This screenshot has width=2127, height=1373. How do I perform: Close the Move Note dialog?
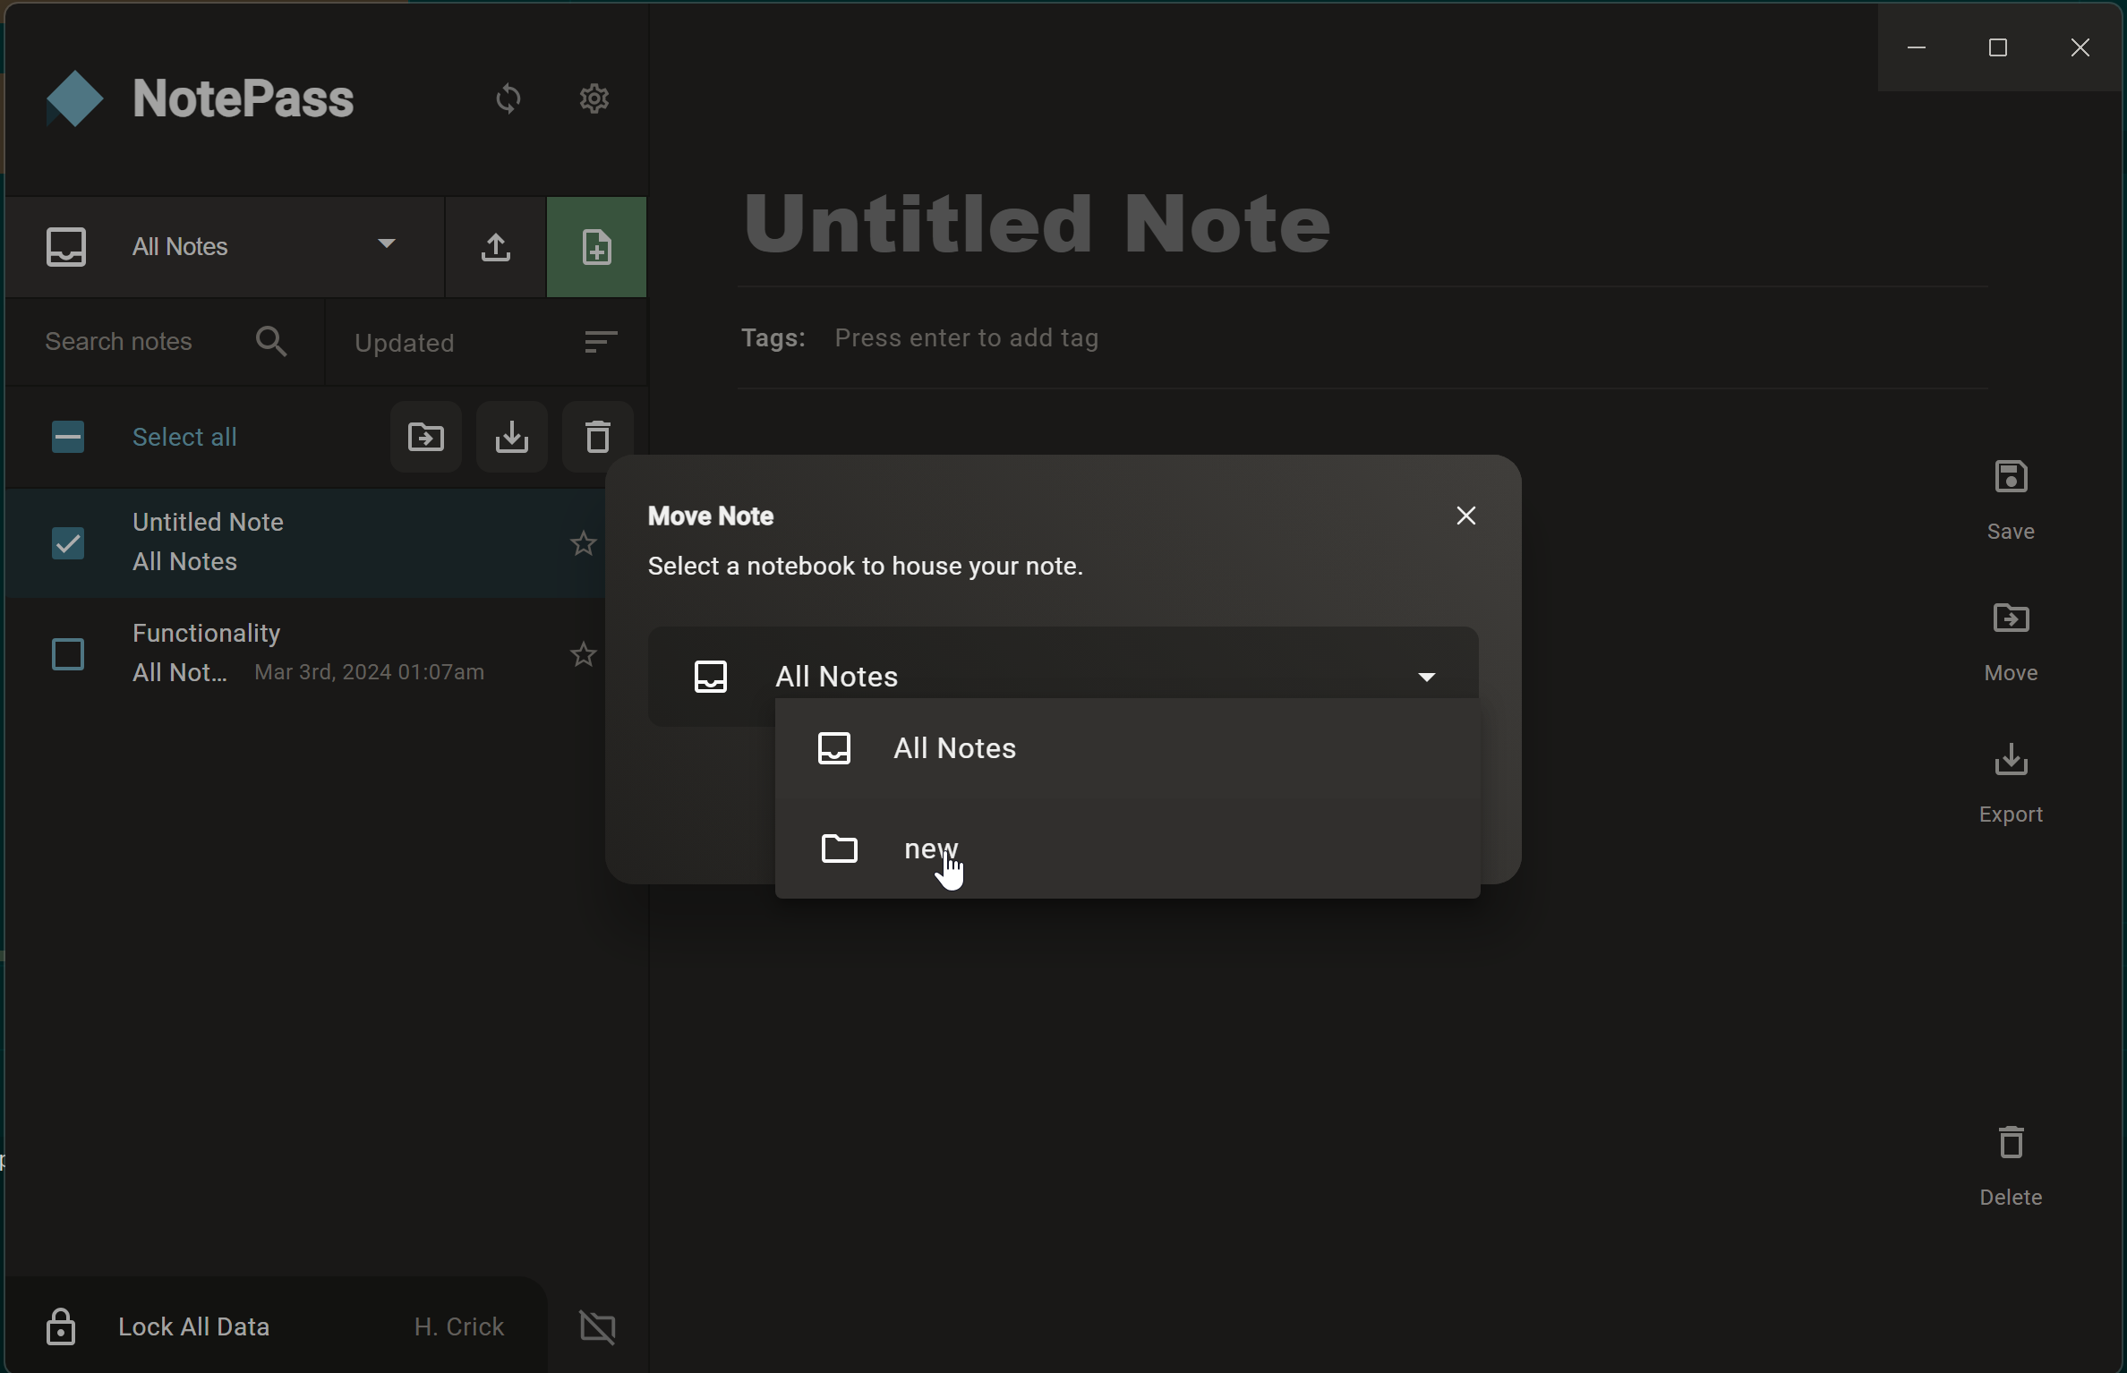[x=1466, y=516]
